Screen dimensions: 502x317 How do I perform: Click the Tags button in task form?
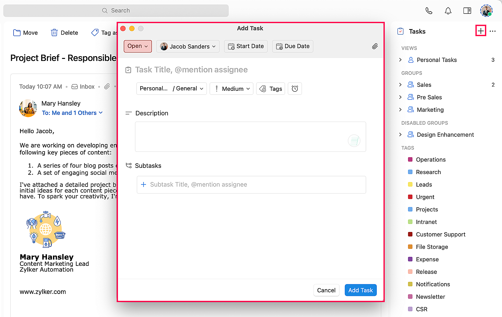pos(271,89)
